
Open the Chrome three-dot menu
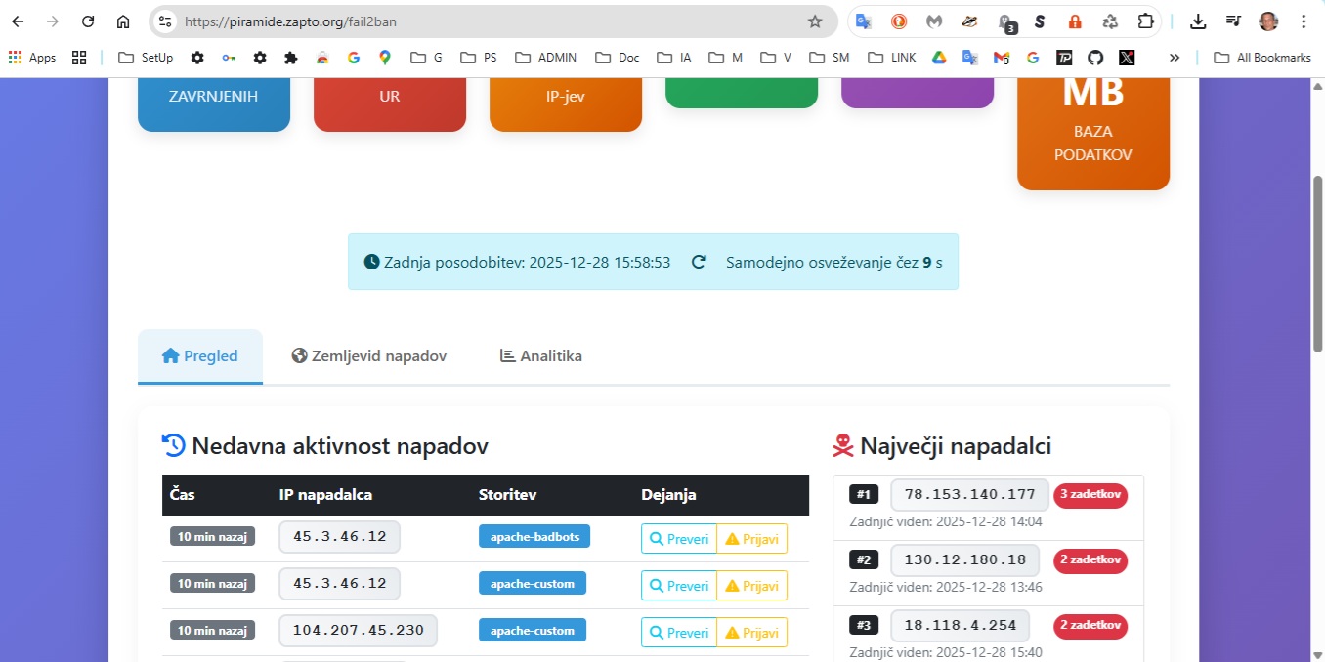pos(1303,21)
